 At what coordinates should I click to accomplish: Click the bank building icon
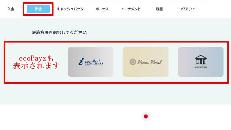201,61
